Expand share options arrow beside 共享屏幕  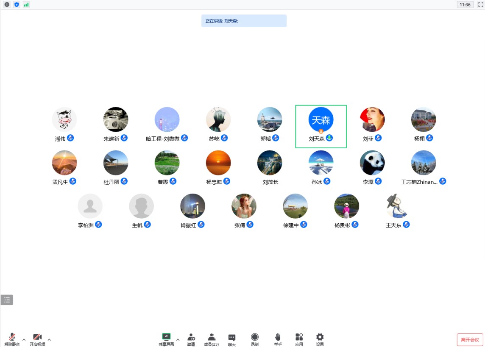pyautogui.click(x=178, y=339)
